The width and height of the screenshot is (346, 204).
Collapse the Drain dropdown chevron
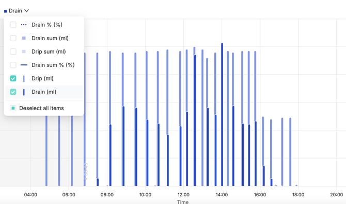point(26,11)
